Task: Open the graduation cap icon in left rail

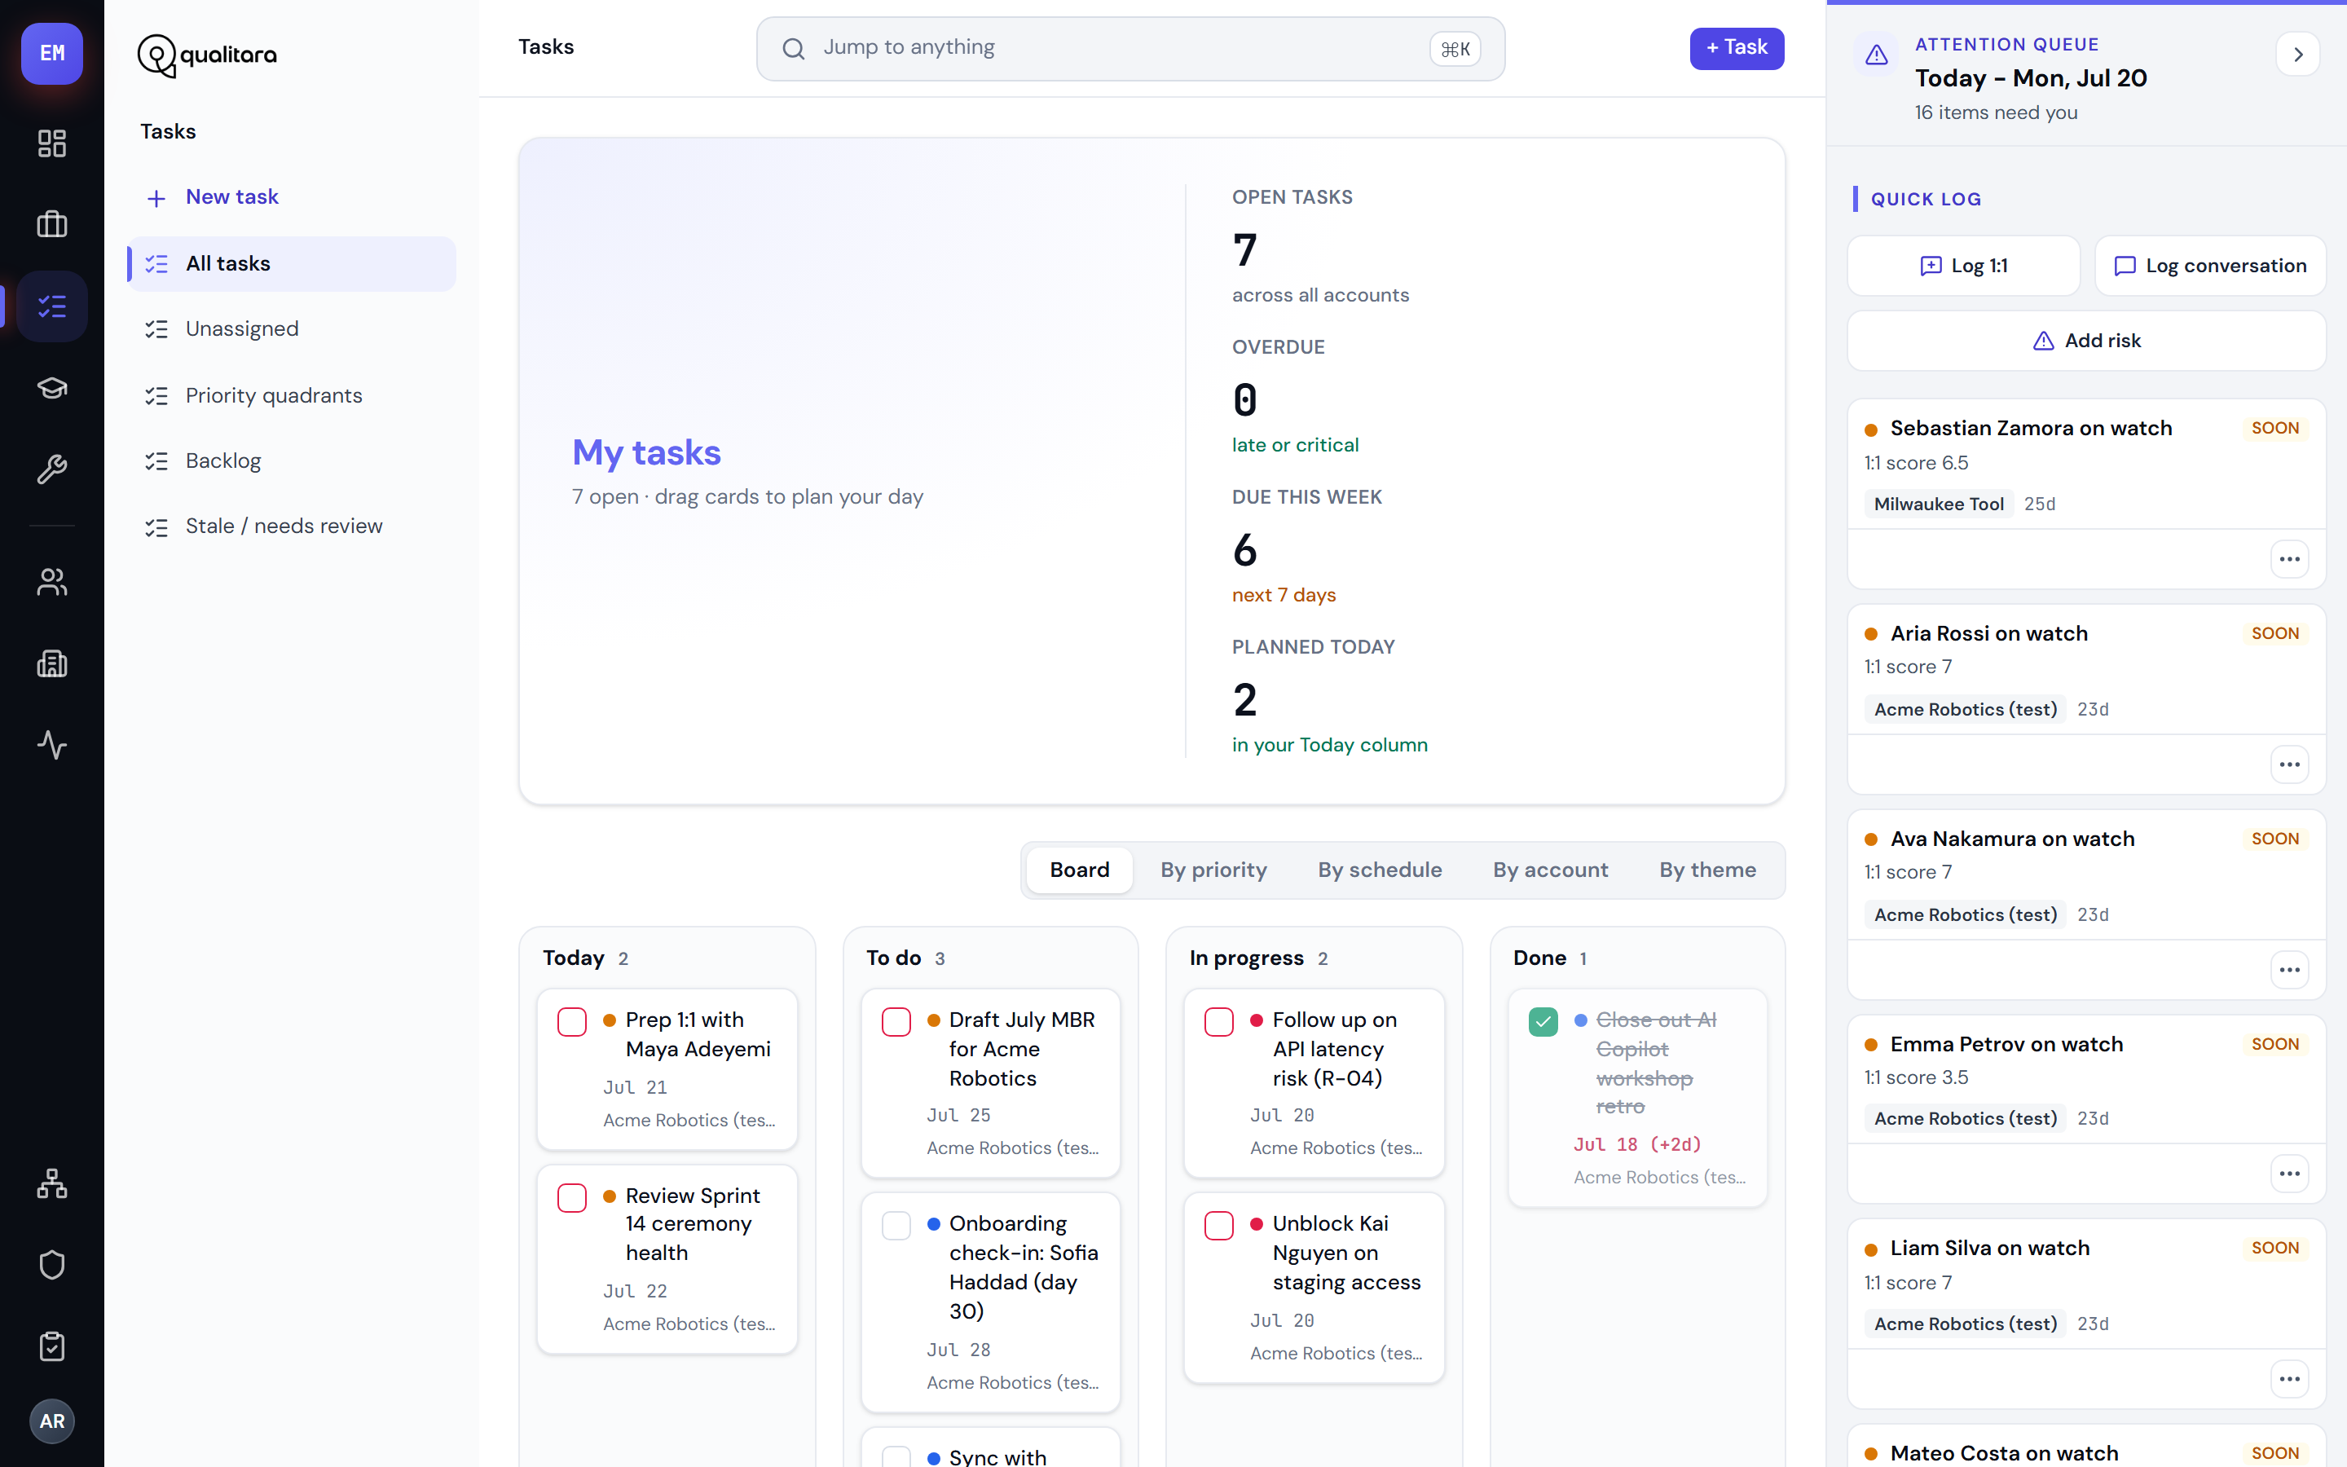Action: (52, 388)
